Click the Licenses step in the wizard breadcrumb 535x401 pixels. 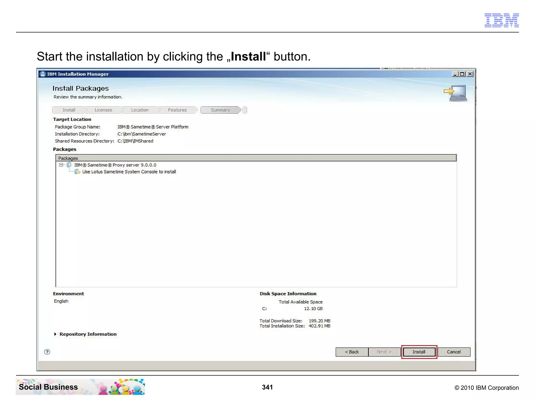click(103, 110)
